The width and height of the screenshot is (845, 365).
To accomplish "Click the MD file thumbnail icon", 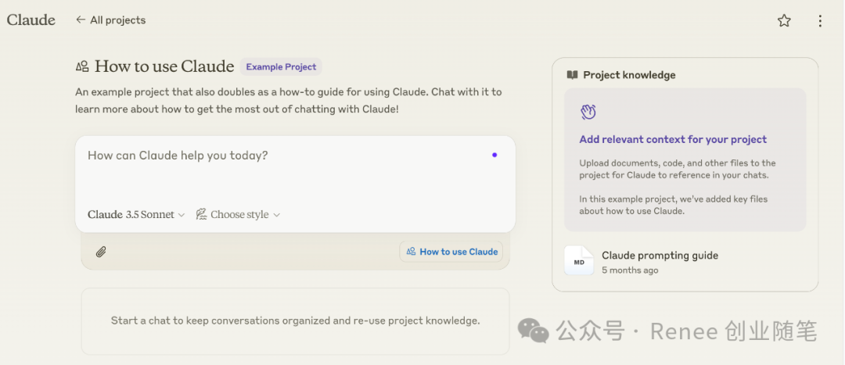I will (579, 260).
